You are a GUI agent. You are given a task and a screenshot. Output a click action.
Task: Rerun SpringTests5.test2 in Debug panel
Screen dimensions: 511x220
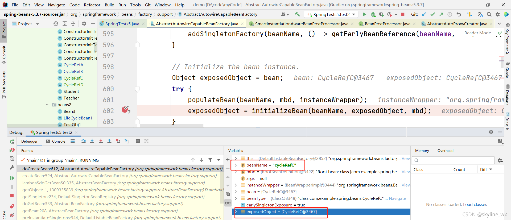pos(12,142)
